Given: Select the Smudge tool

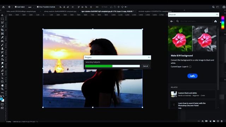Looking at the screenshot, I should tap(2, 63).
